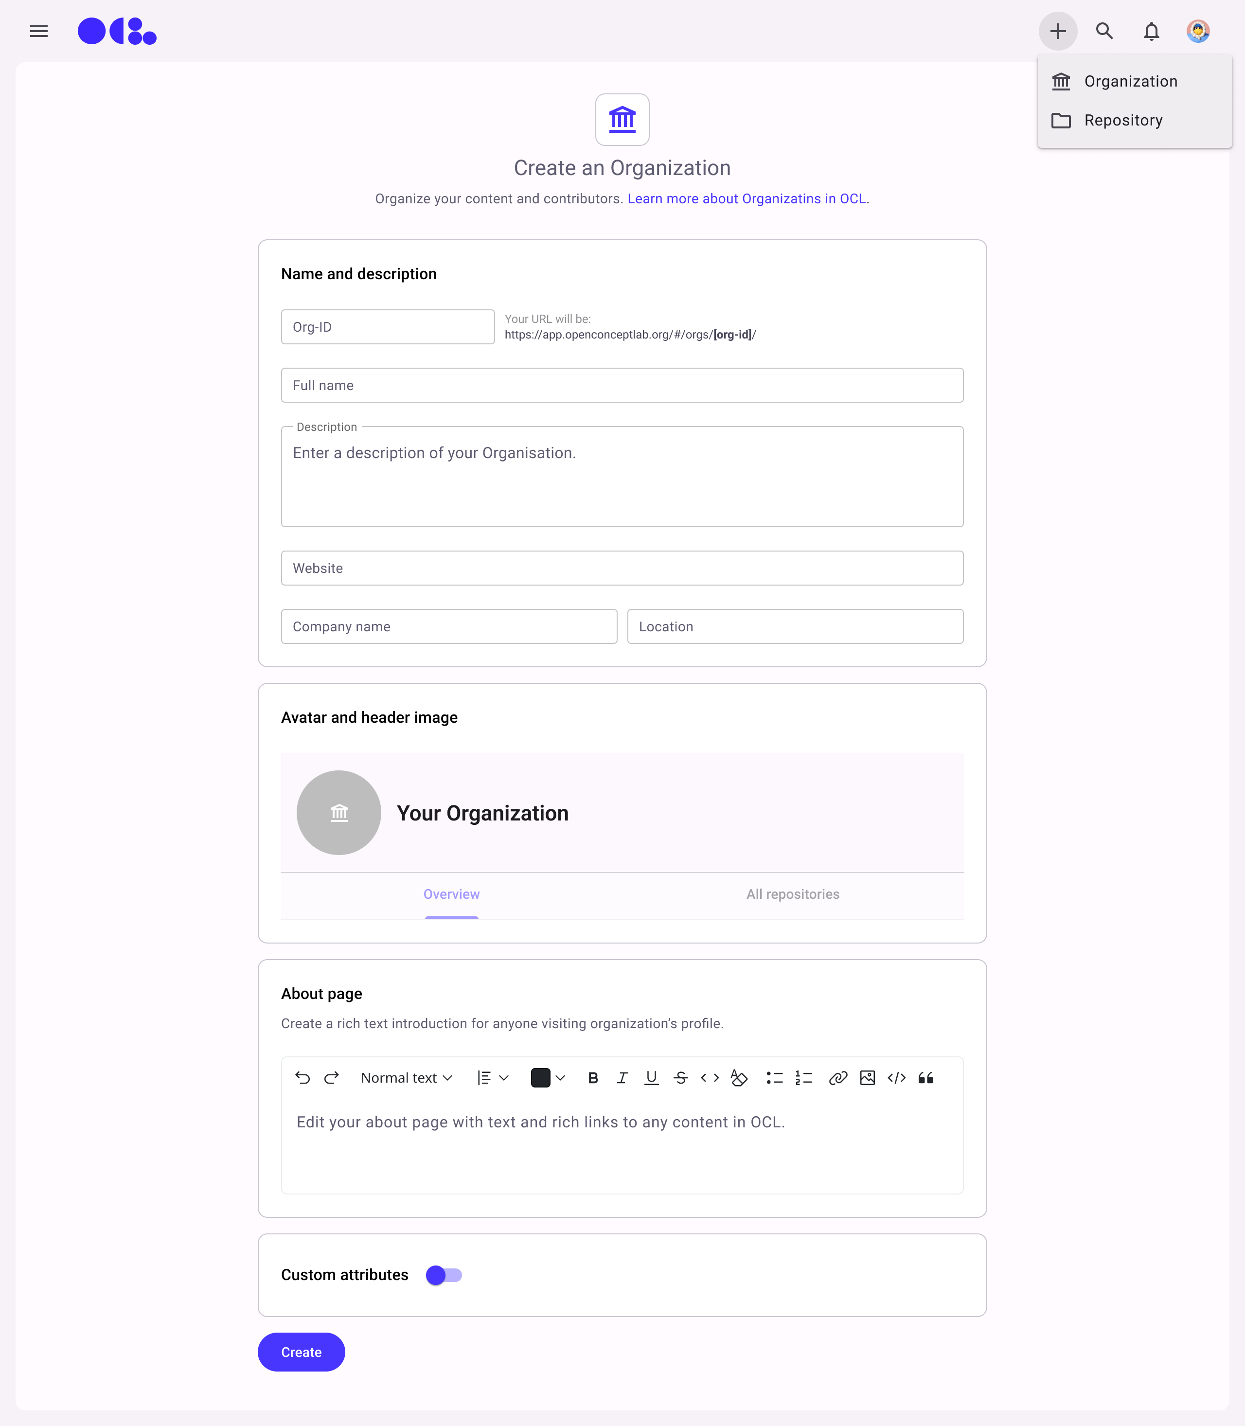Open the hamburger navigation menu
Image resolution: width=1245 pixels, height=1426 pixels.
39,31
